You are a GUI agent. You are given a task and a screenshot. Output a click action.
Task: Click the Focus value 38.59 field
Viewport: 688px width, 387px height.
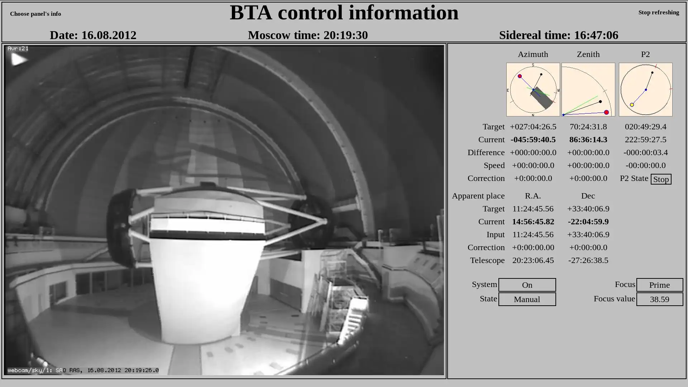tap(659, 299)
